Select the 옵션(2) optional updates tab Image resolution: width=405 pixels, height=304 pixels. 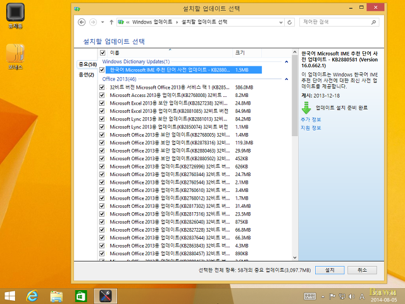(86, 75)
